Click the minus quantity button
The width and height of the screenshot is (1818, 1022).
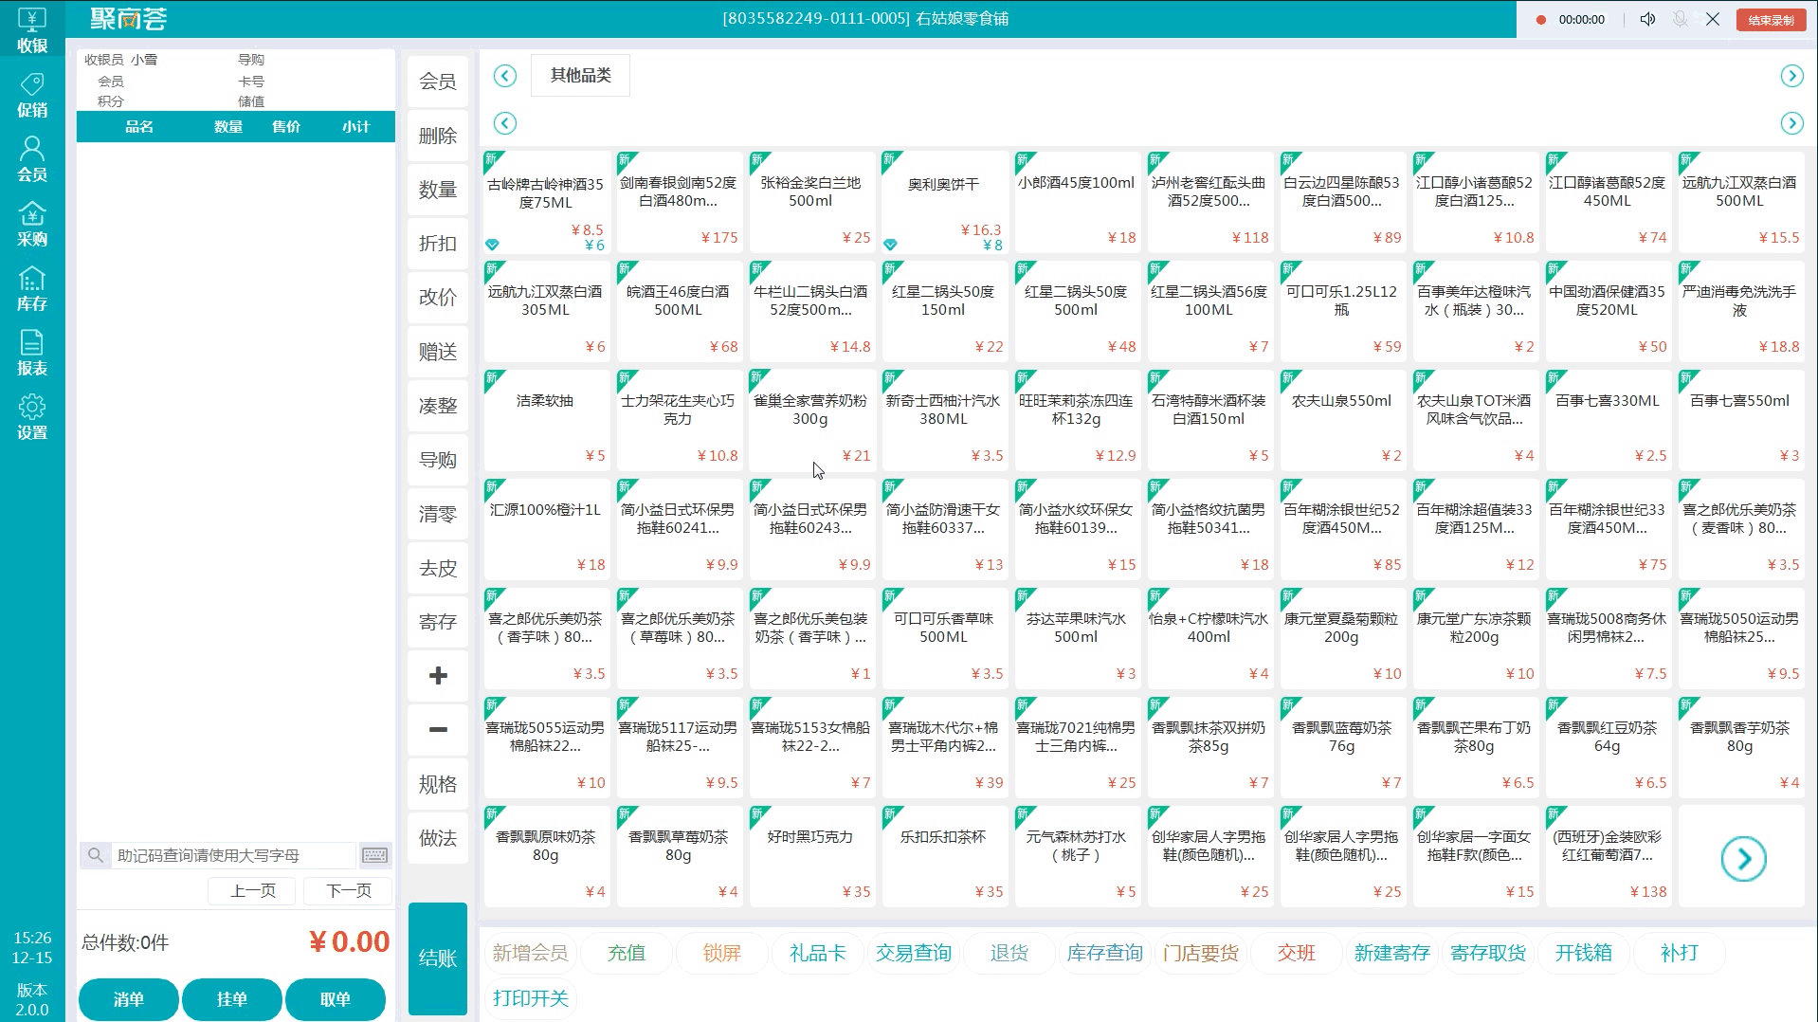438,730
